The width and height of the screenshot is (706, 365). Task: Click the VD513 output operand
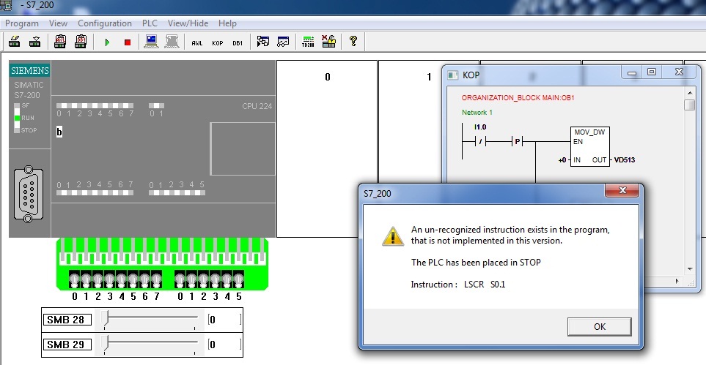[x=625, y=160]
